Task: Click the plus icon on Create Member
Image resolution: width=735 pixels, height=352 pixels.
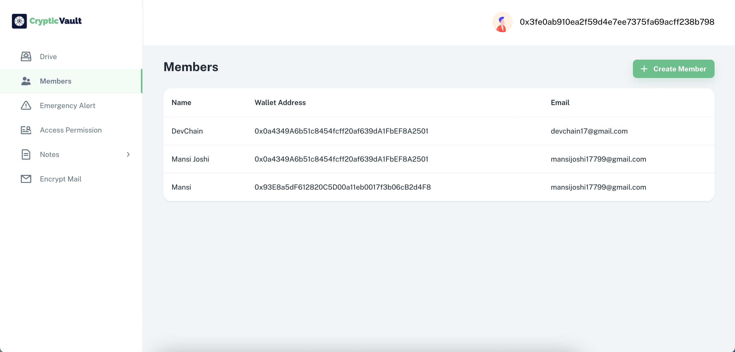Action: click(644, 69)
